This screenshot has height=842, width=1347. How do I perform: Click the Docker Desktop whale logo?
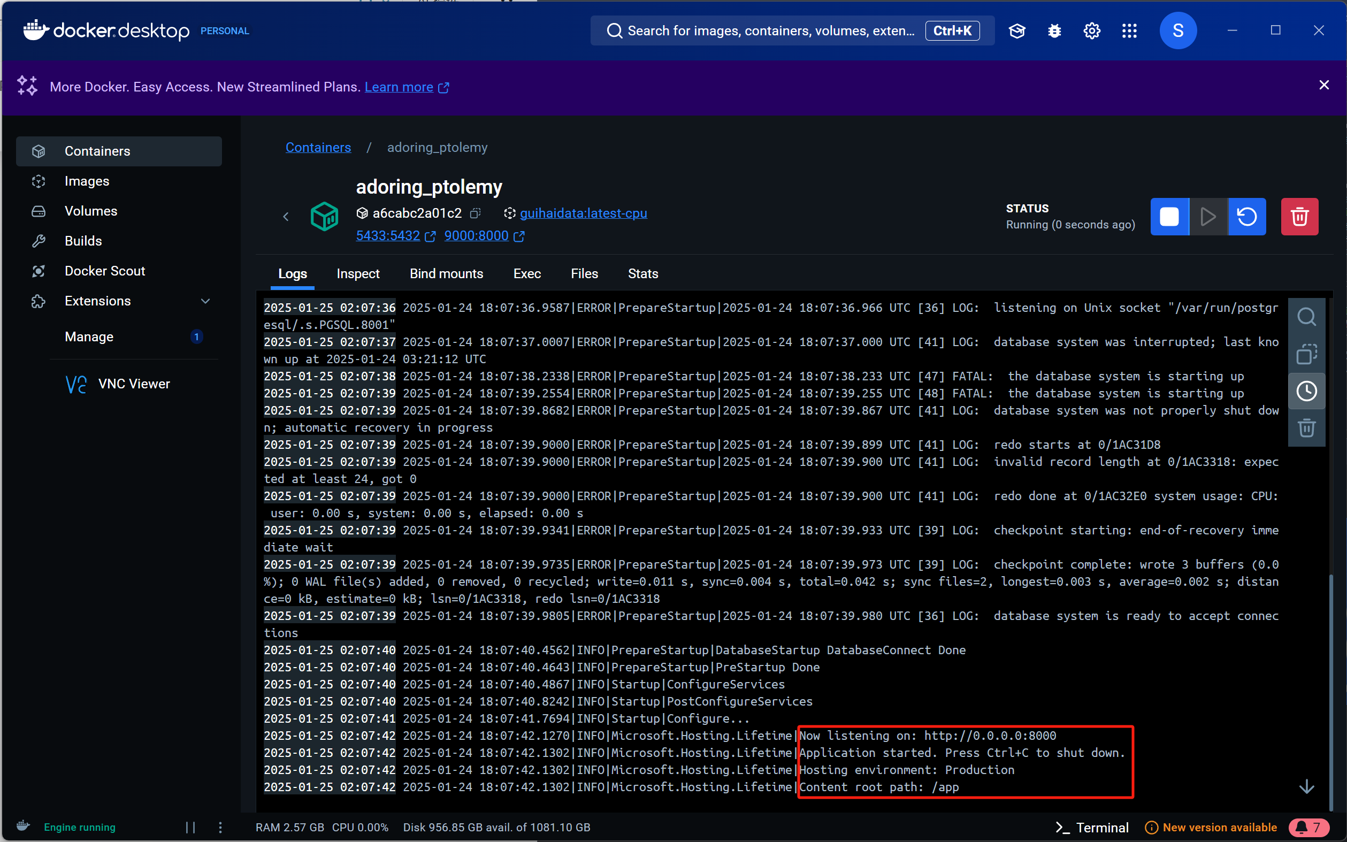point(36,30)
